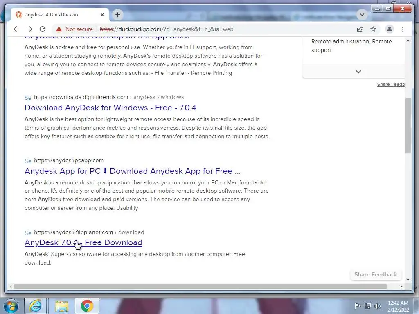This screenshot has height=314, width=419.
Task: Share this page via share icon
Action: click(360, 29)
